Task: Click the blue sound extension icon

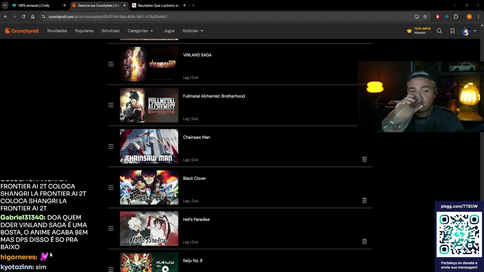Action: (x=447, y=17)
